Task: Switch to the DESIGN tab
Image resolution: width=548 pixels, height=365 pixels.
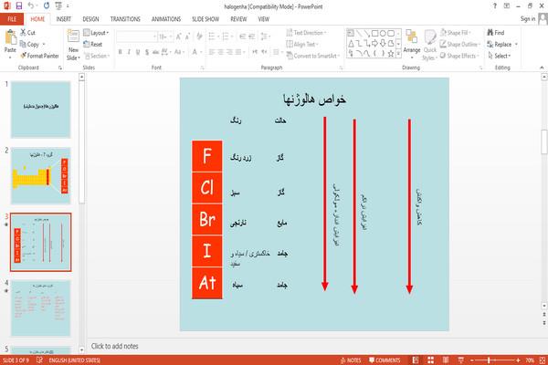Action: pos(90,19)
